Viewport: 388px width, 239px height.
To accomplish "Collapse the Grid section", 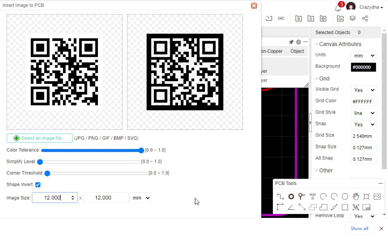I will pyautogui.click(x=316, y=78).
